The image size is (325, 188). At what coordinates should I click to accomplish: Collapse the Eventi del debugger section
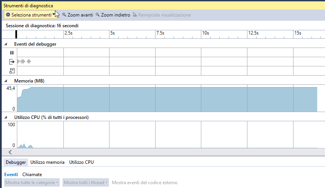pyautogui.click(x=6, y=44)
